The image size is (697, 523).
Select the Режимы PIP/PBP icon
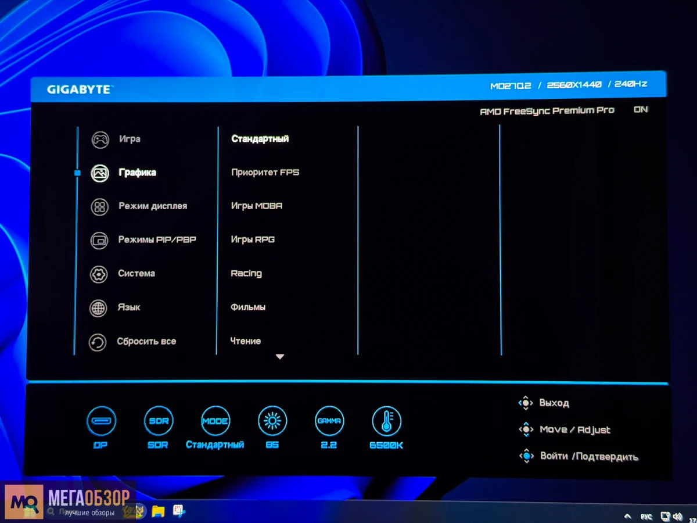(100, 241)
